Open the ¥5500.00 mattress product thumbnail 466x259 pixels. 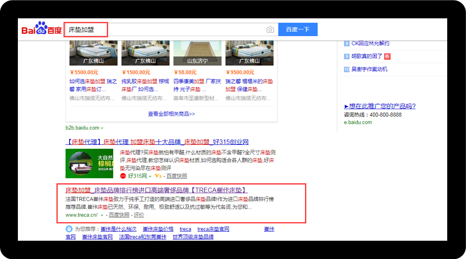pos(93,53)
